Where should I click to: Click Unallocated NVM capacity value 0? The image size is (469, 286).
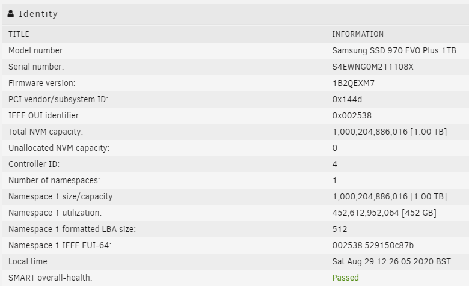click(x=335, y=148)
